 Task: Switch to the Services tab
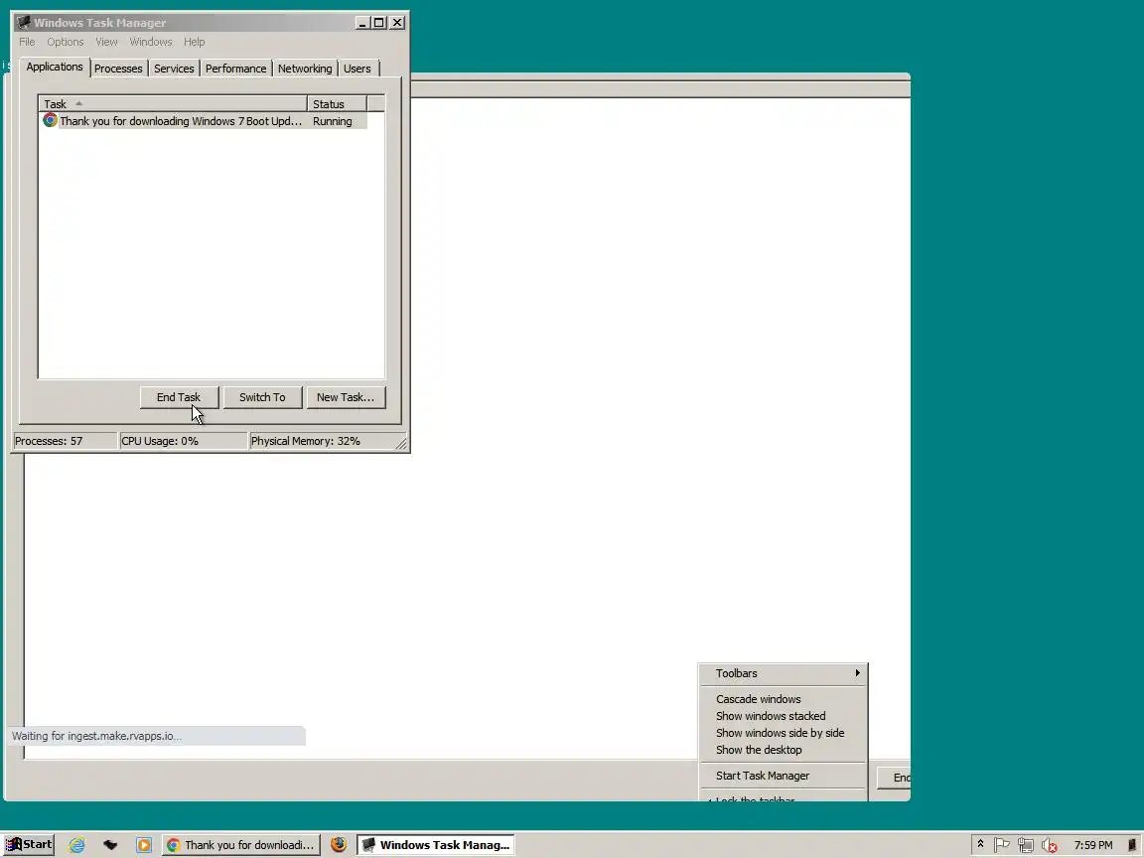[x=174, y=69]
